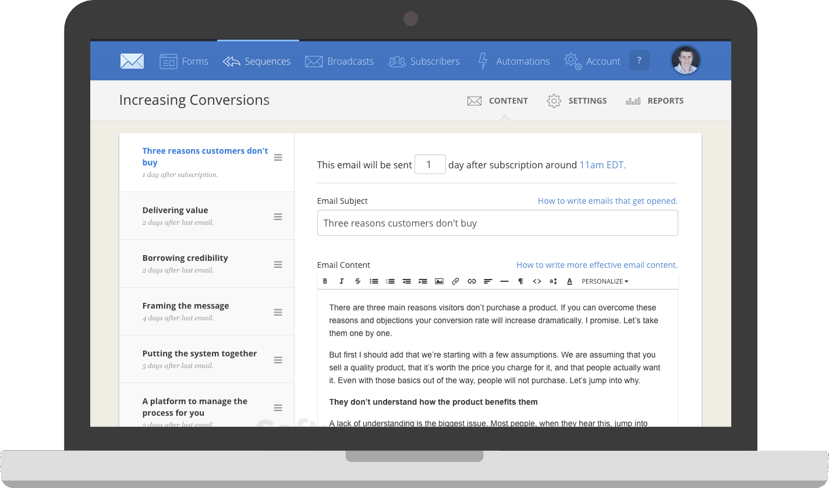Open the Personalize dropdown
The width and height of the screenshot is (829, 488).
coord(604,281)
